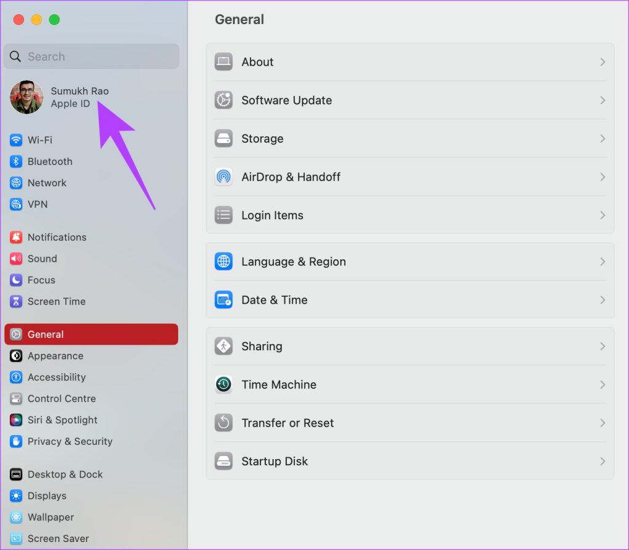Viewport: 629px width, 550px height.
Task: Switch to the Appearance section
Action: click(x=55, y=356)
